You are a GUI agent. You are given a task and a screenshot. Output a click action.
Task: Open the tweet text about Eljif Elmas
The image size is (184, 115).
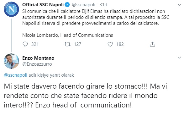[x=96, y=17]
